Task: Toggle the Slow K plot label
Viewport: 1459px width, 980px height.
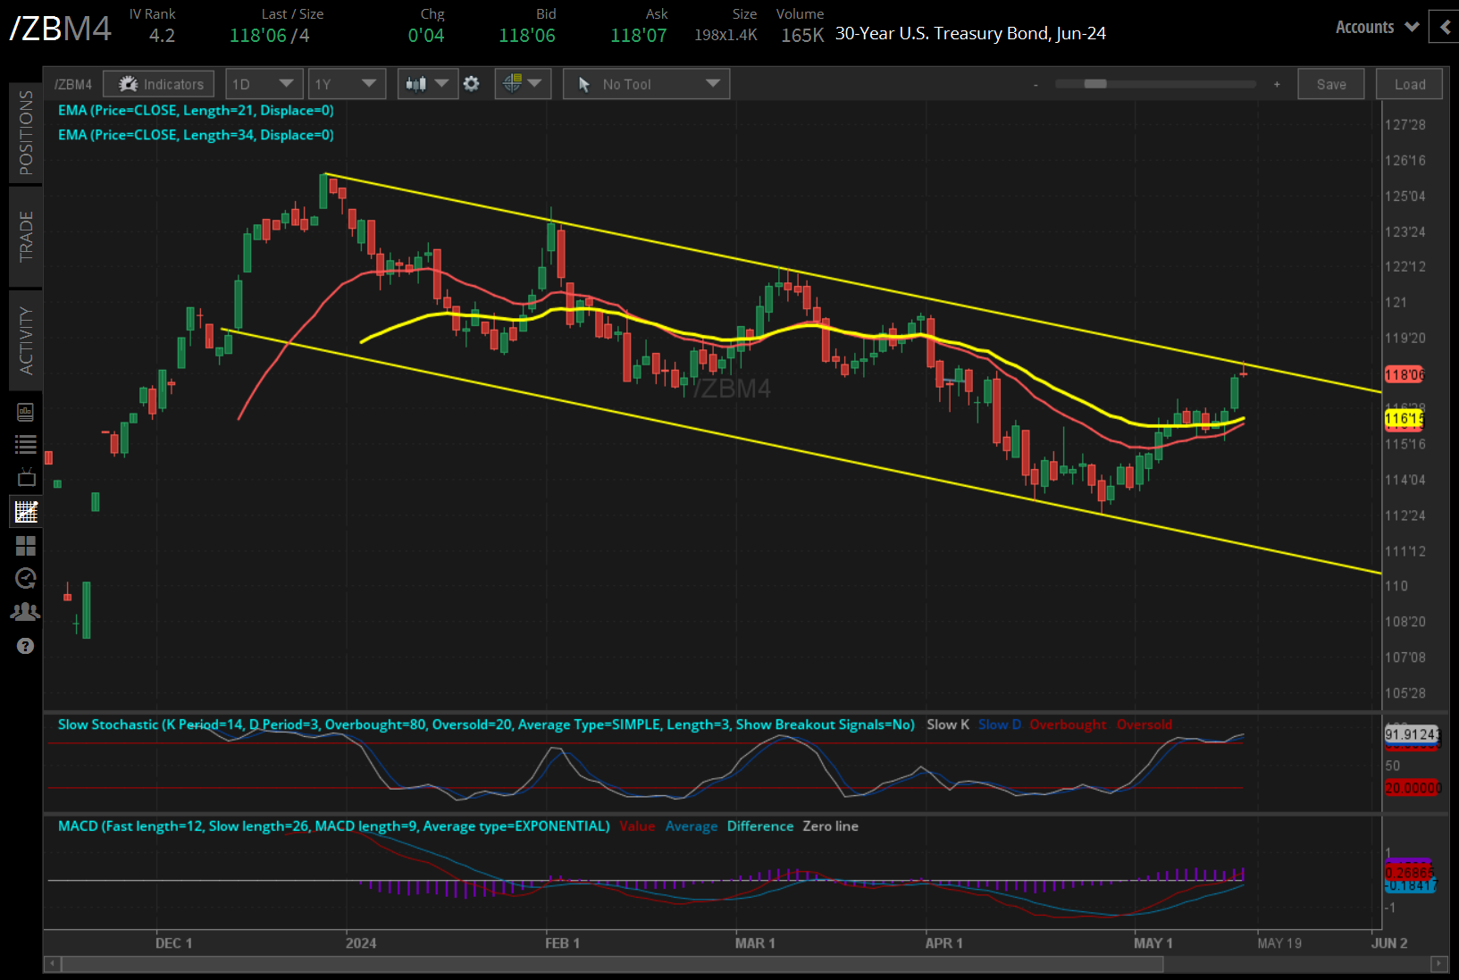Action: (x=947, y=725)
